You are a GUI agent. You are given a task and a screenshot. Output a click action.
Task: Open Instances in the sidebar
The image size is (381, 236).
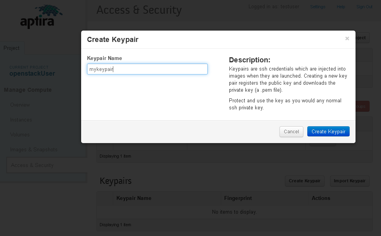click(x=21, y=120)
